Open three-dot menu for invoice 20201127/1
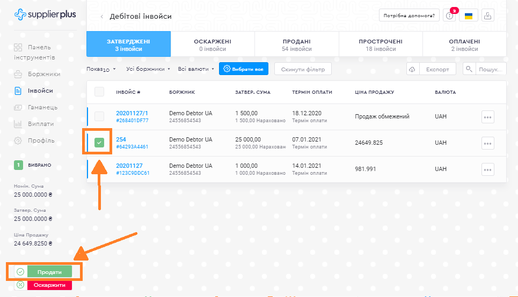Viewport: 518px width, 297px height. coord(487,117)
